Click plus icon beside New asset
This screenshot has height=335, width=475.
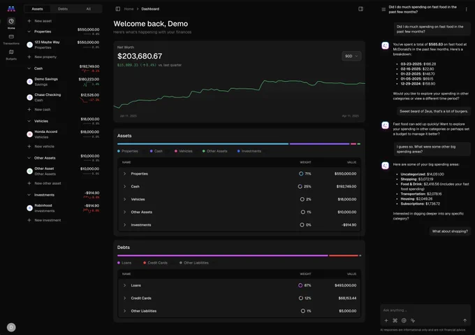pos(29,21)
